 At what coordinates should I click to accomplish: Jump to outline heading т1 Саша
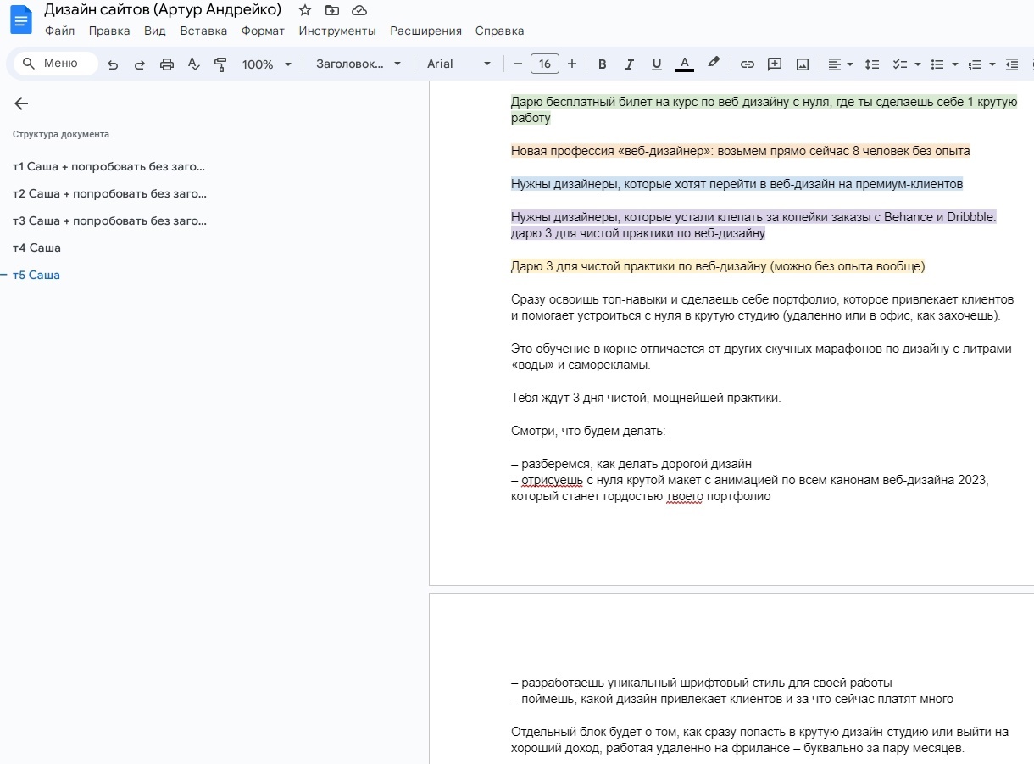pyautogui.click(x=109, y=166)
